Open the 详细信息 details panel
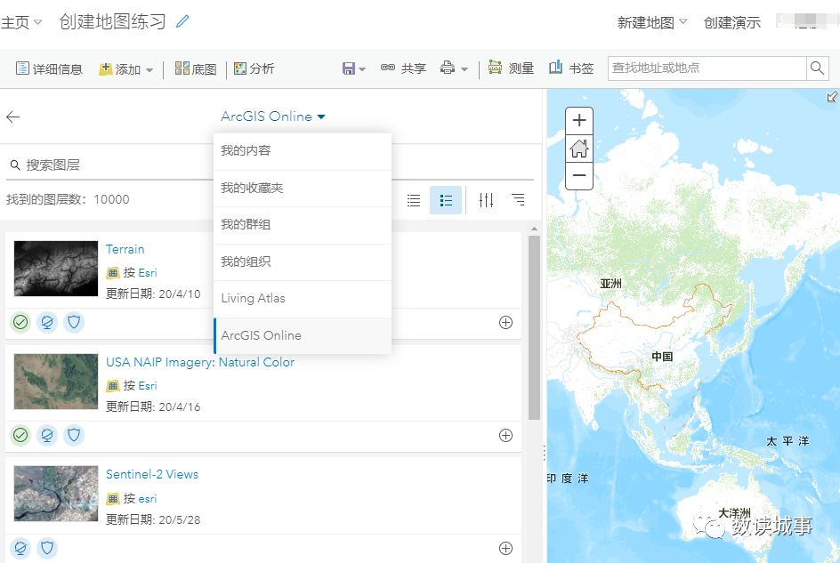The height and width of the screenshot is (563, 840). [x=49, y=68]
